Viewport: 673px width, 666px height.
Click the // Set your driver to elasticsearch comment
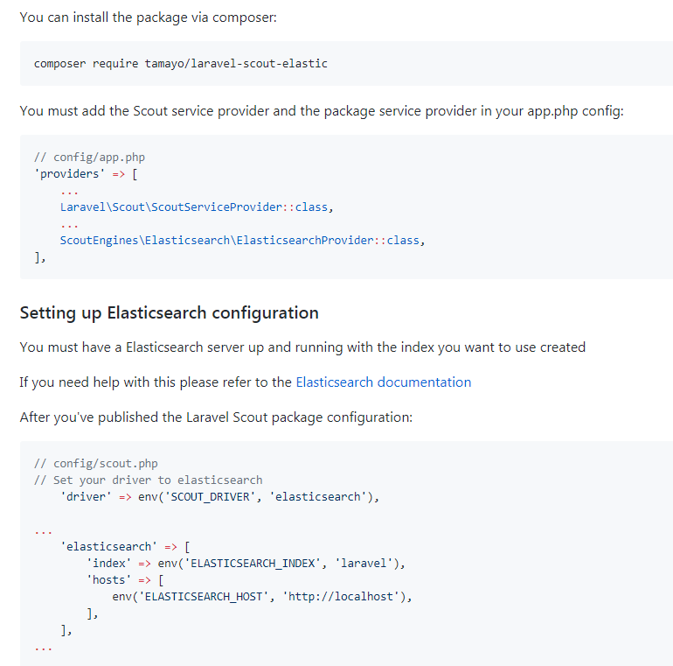pos(148,480)
